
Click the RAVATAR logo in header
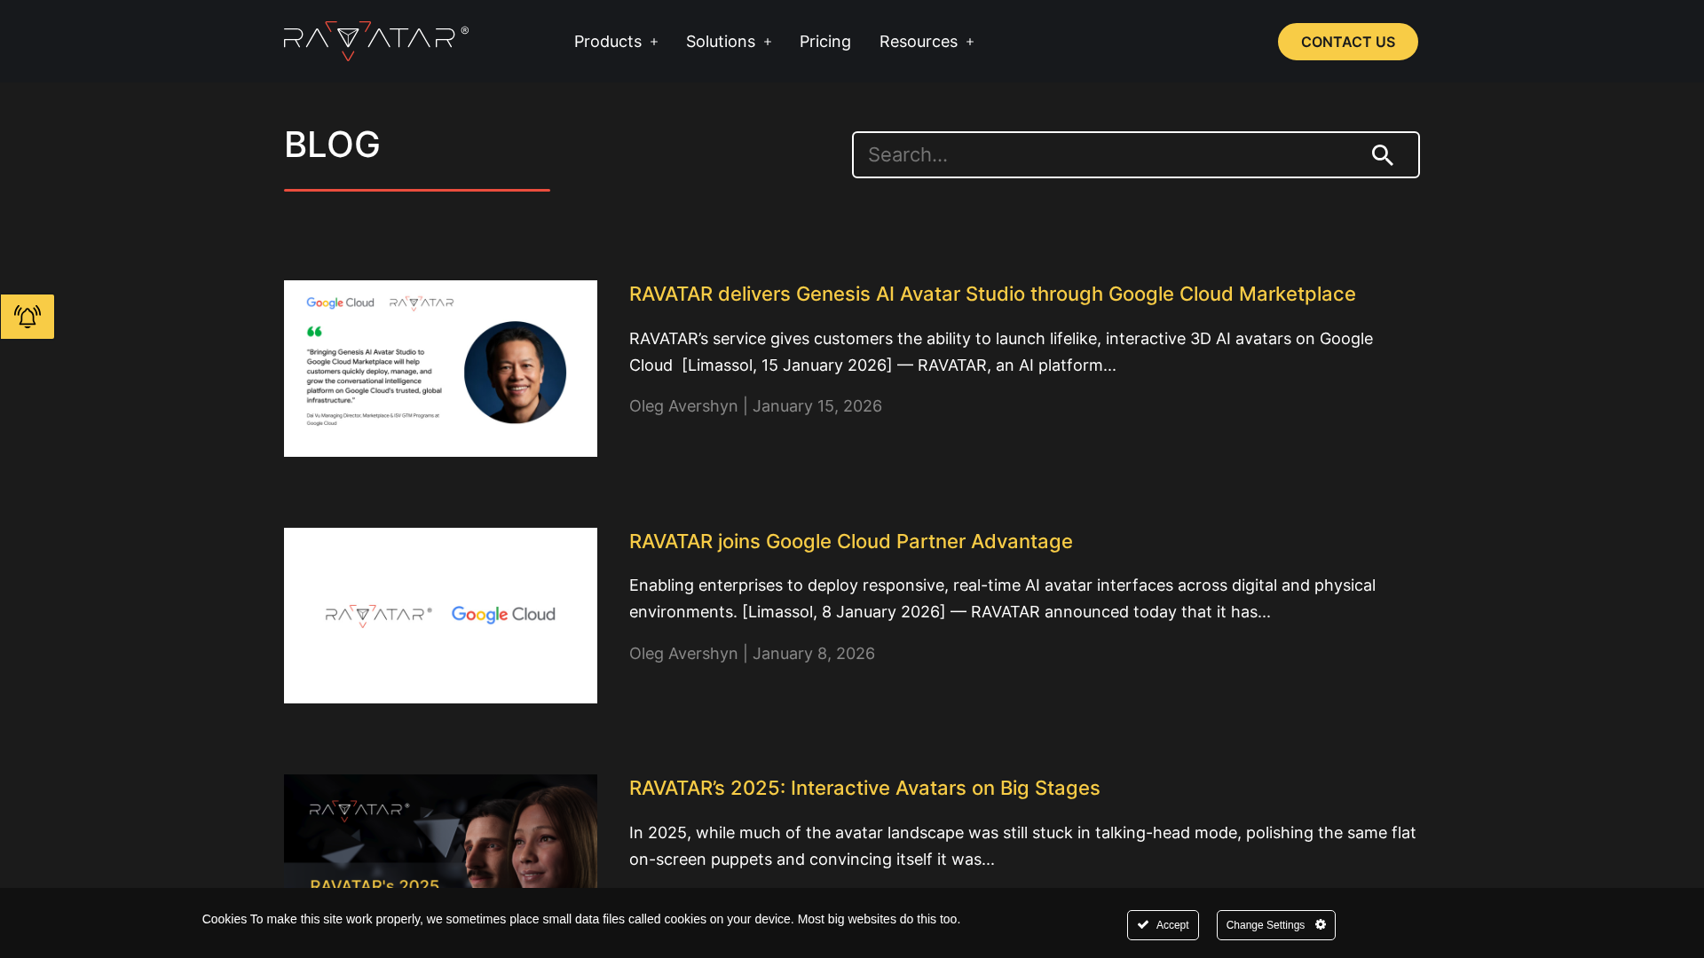point(375,42)
